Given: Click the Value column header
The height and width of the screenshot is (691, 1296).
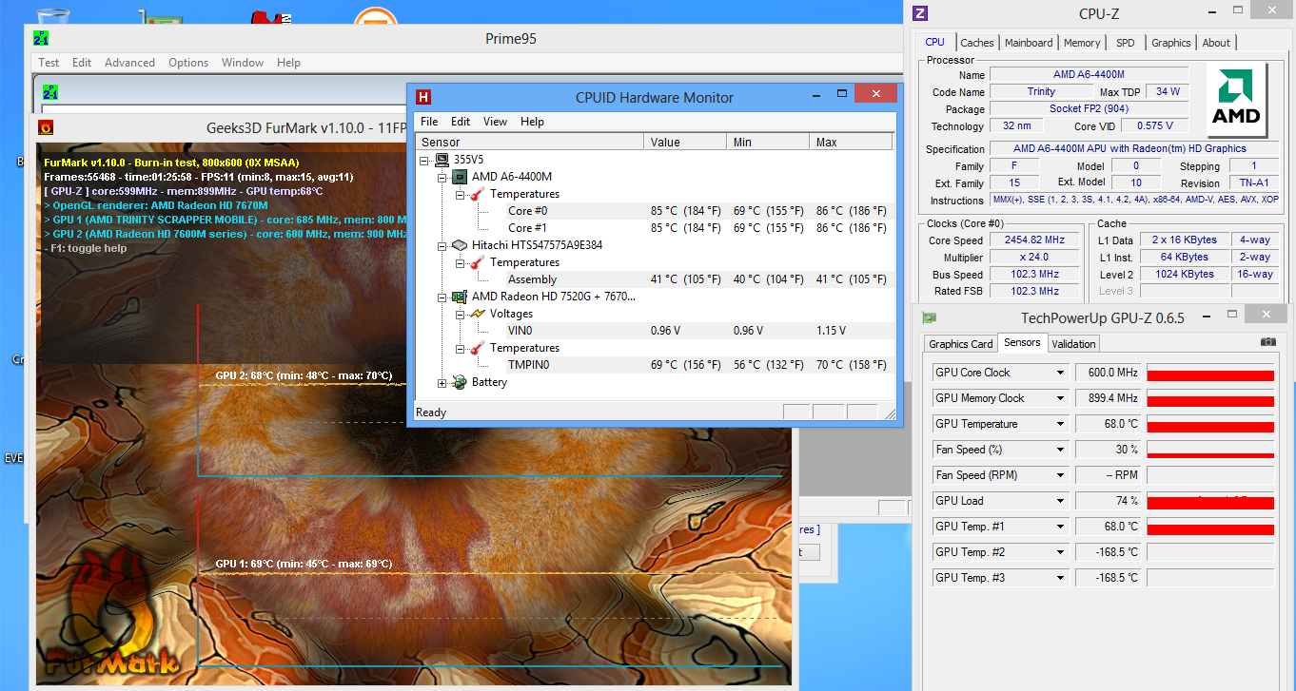Looking at the screenshot, I should (686, 142).
